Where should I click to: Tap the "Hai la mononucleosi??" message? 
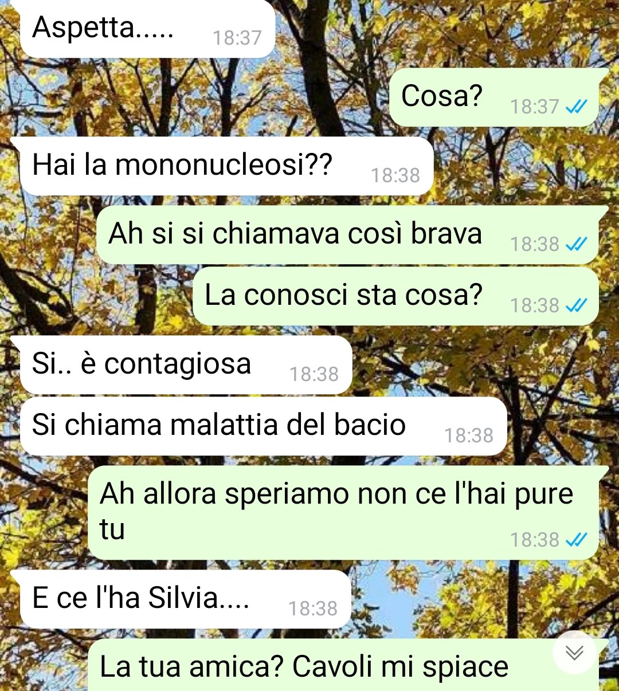click(226, 166)
